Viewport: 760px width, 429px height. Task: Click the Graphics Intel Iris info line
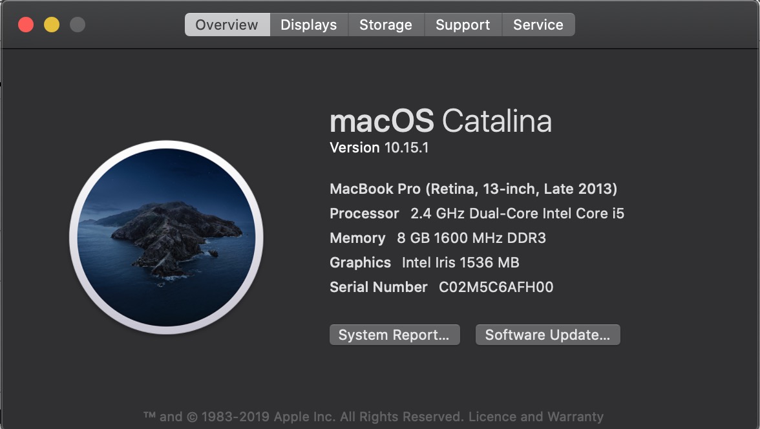click(425, 263)
